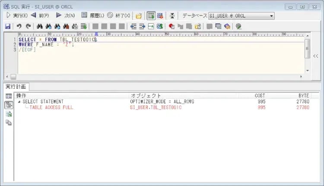Click the redo arrow icon
The width and height of the screenshot is (324, 186).
[29, 26]
